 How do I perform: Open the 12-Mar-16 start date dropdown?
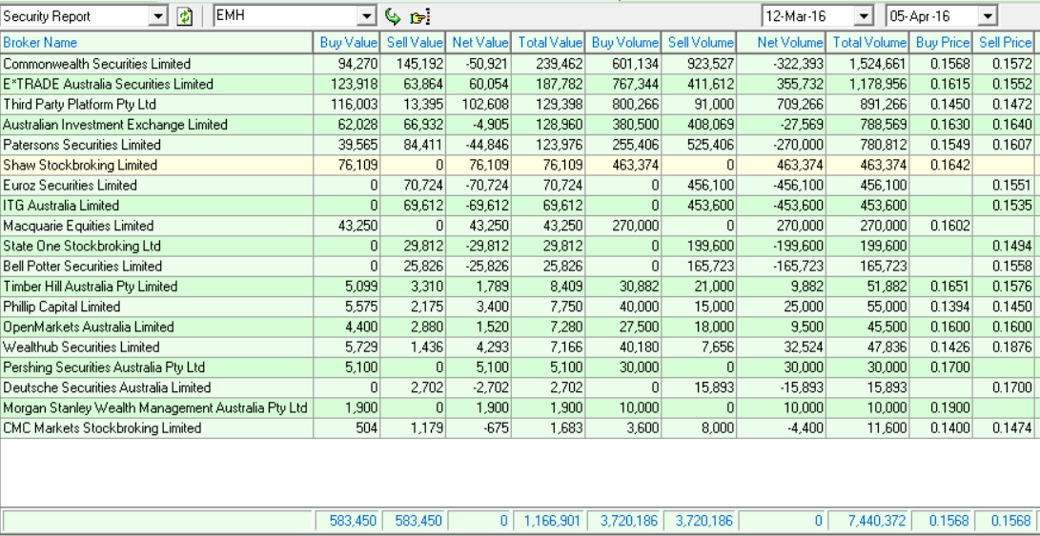click(864, 16)
